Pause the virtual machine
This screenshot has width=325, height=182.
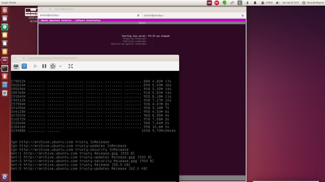(44, 66)
